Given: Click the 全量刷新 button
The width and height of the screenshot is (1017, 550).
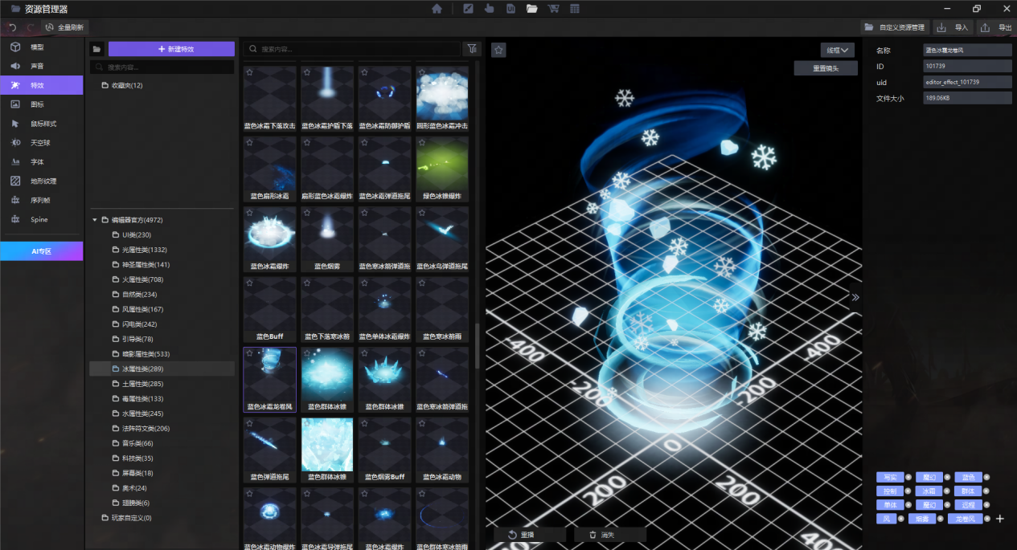Looking at the screenshot, I should 65,27.
